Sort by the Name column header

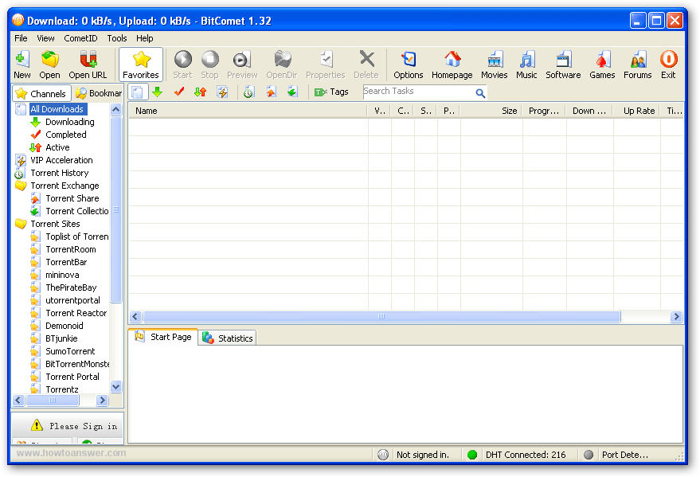point(248,111)
